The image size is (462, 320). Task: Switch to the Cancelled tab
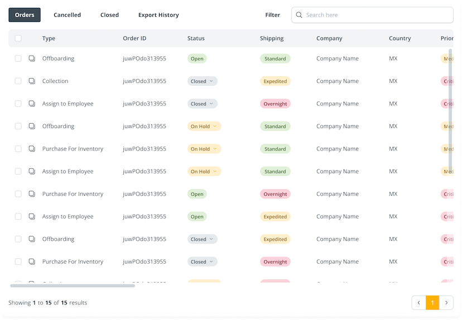(x=67, y=15)
